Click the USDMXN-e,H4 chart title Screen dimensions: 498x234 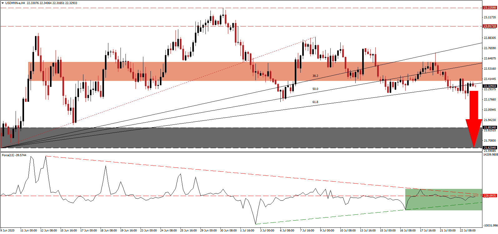(x=15, y=3)
